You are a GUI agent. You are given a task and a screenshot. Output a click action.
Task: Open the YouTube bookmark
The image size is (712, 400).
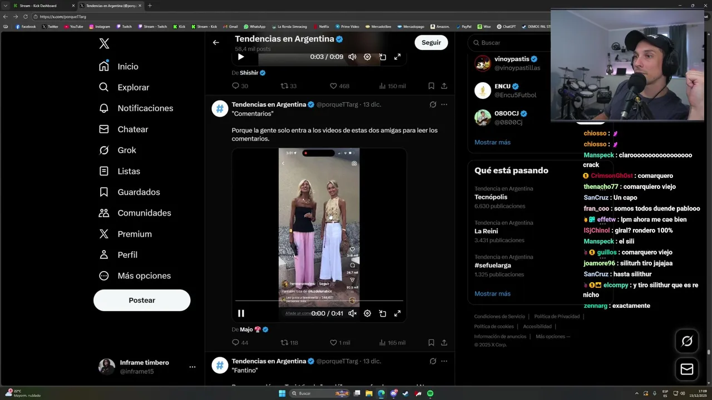pos(73,27)
